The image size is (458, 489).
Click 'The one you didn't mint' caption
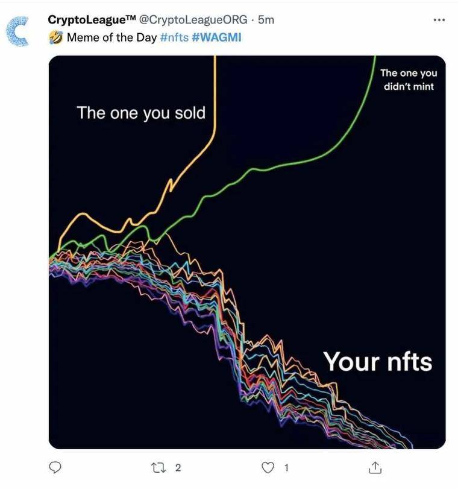pos(409,80)
